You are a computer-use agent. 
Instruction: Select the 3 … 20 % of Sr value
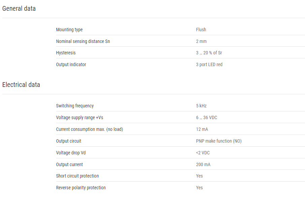209,53
